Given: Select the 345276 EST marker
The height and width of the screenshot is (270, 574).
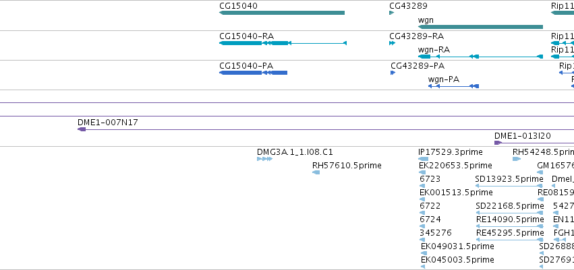Looking at the screenshot, I should (422, 240).
